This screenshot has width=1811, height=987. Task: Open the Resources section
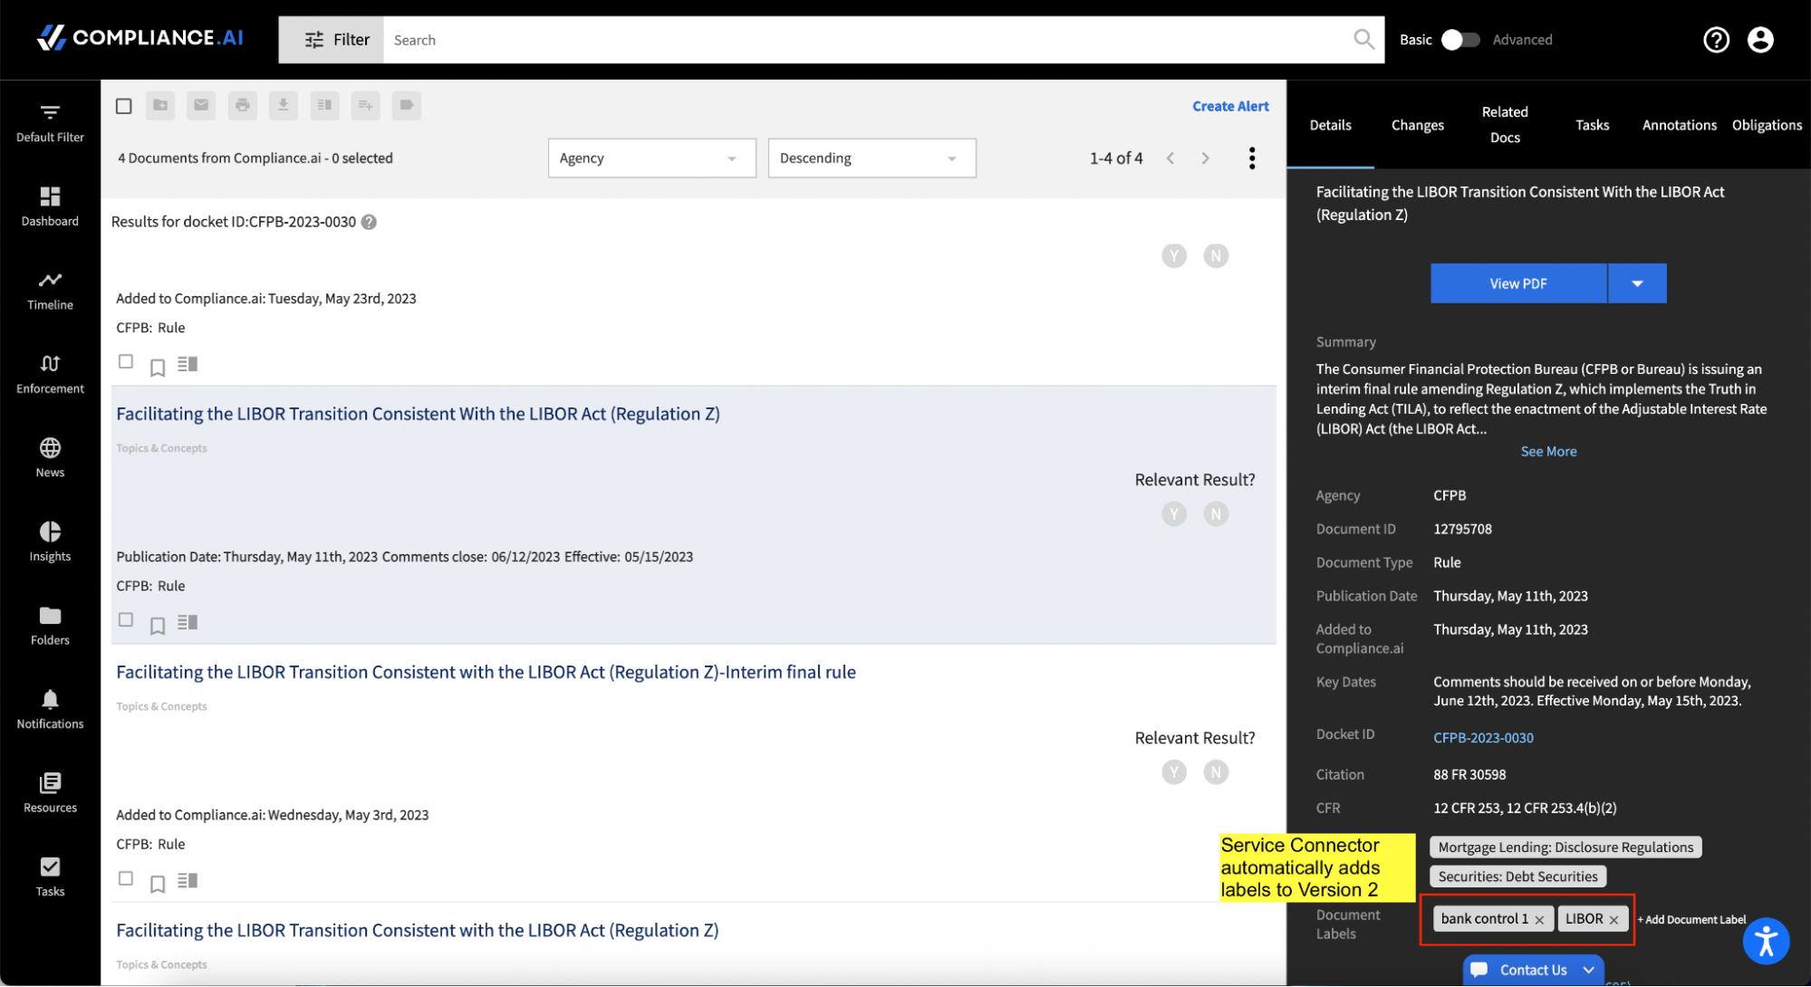[x=50, y=794]
